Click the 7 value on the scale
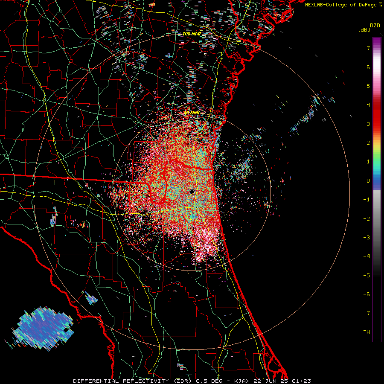This screenshot has height=384, width=384. pos(368,48)
